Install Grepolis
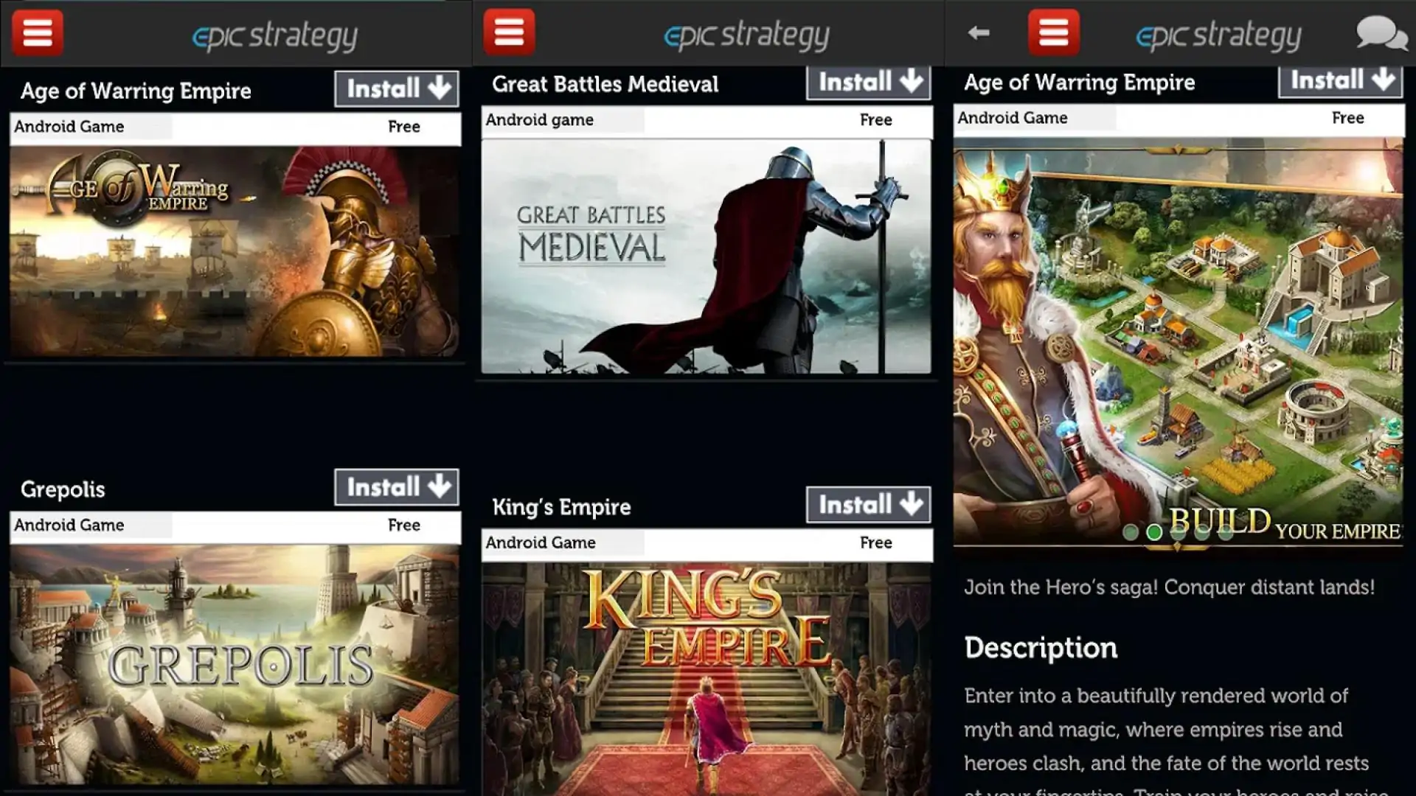 click(x=397, y=487)
